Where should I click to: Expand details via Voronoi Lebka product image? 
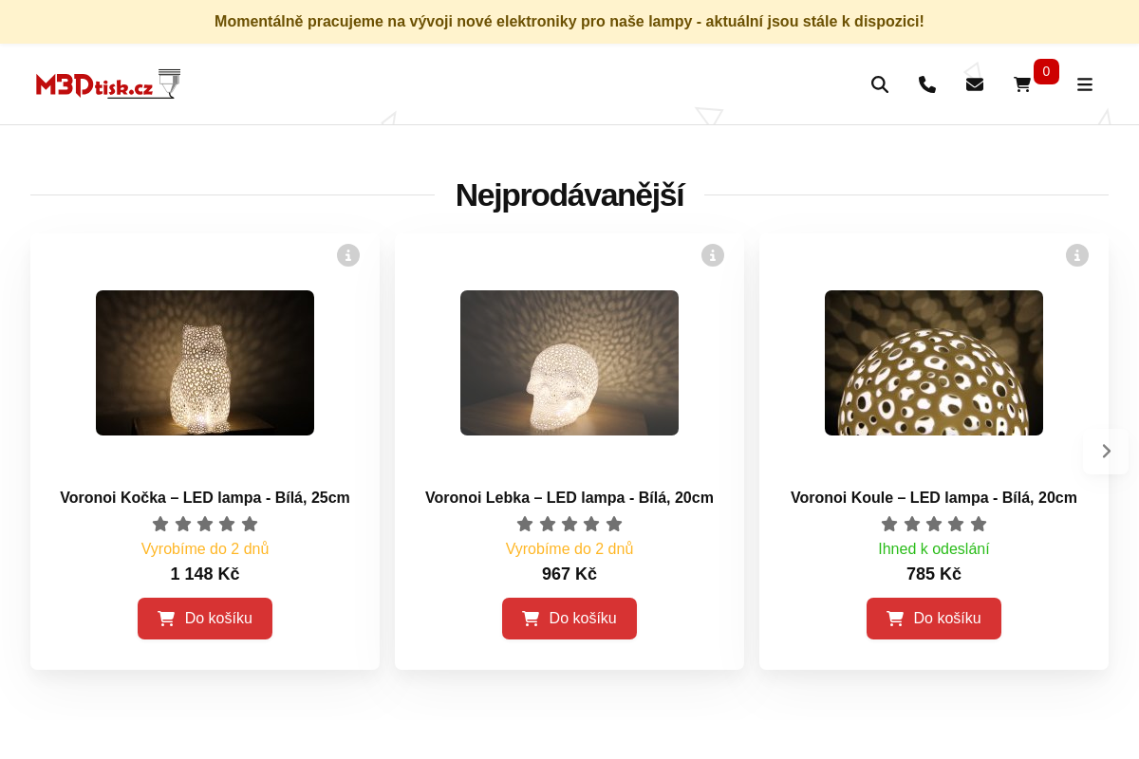pyautogui.click(x=569, y=362)
